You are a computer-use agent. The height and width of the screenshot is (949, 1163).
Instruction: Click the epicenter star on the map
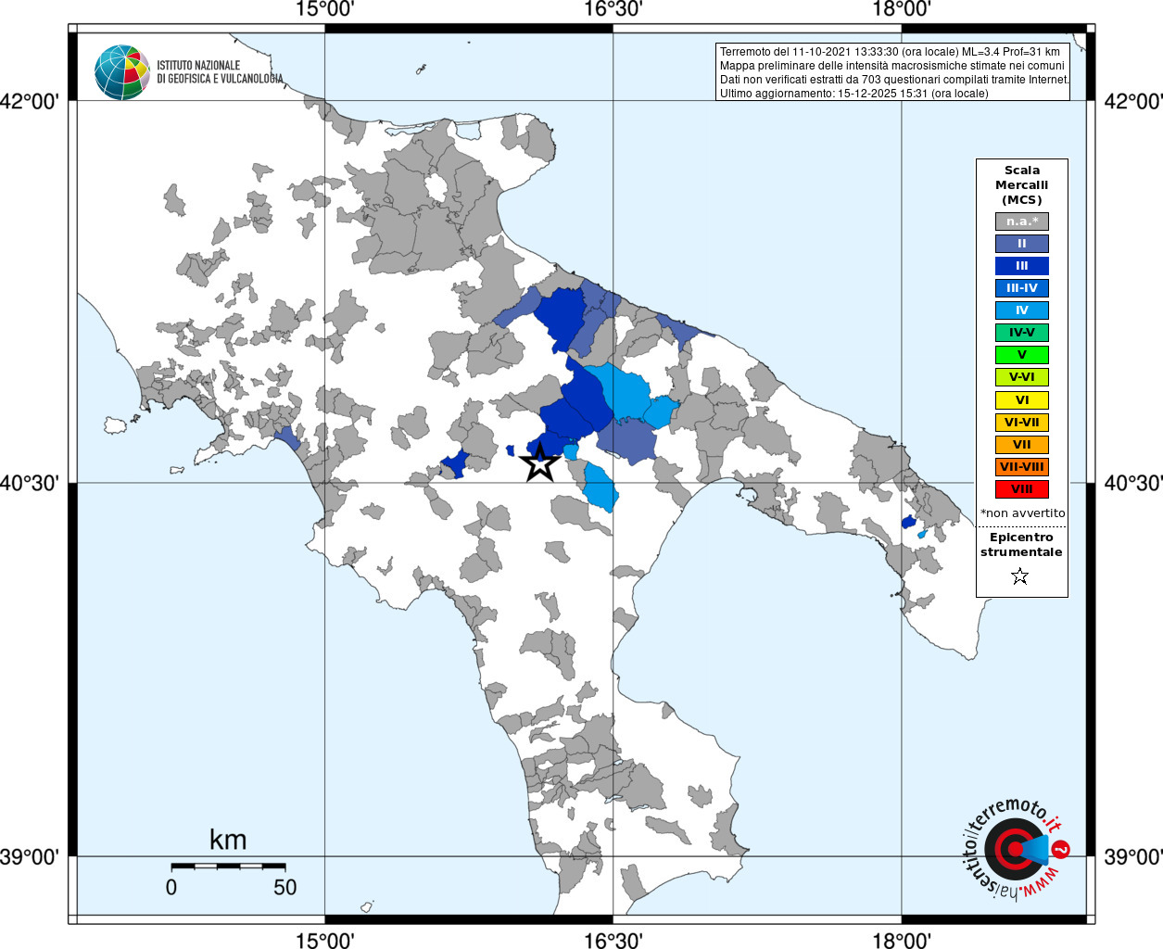[540, 462]
